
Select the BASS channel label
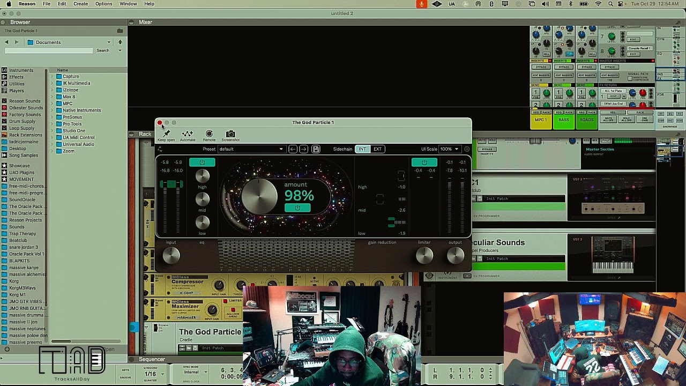click(564, 120)
